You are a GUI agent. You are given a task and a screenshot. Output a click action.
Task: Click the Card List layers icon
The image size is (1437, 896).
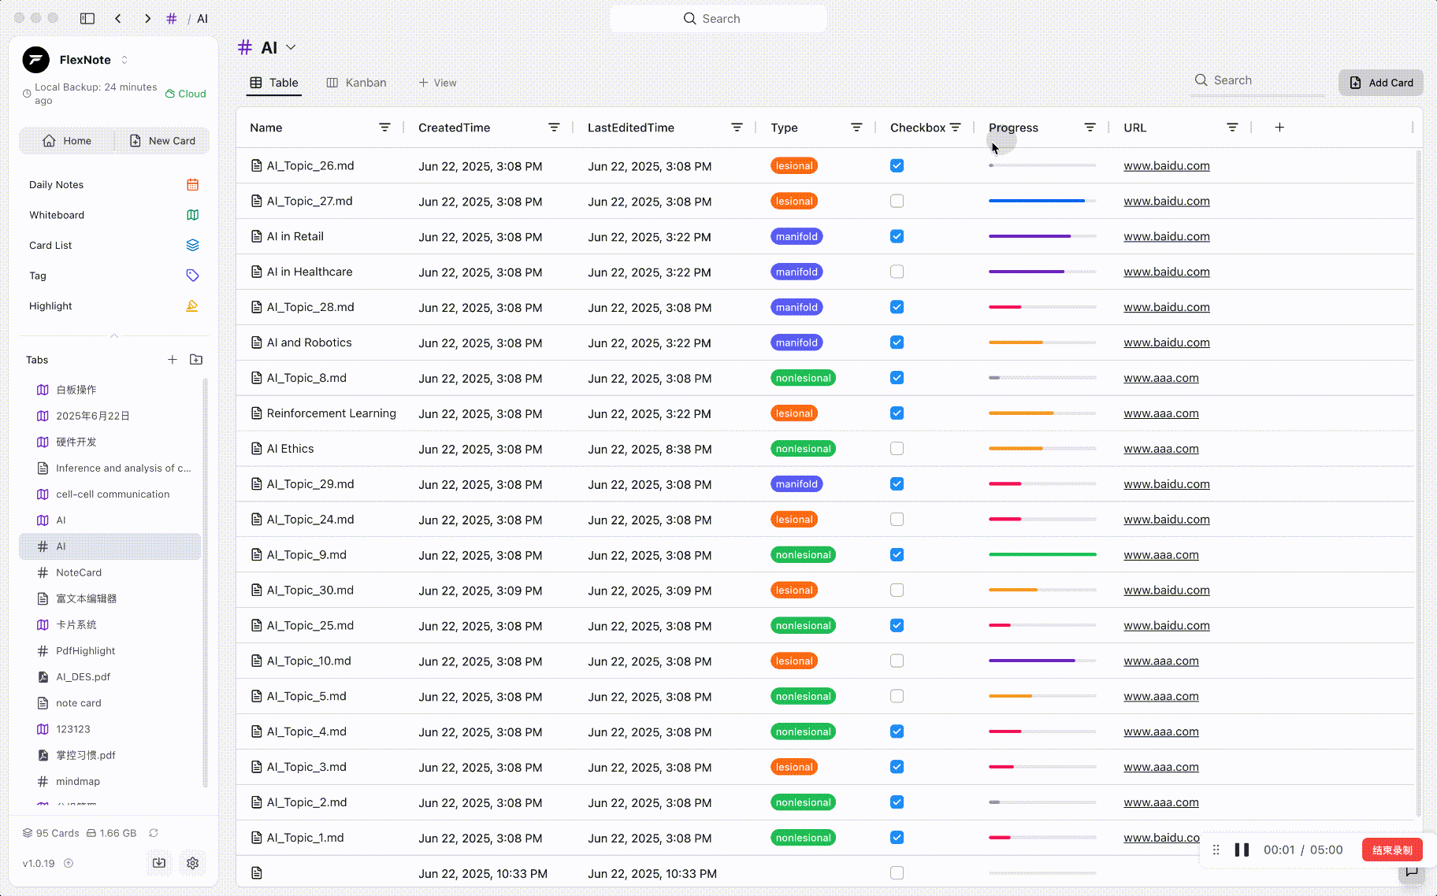[192, 245]
